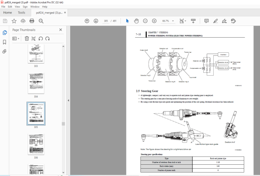Open the sign document pen tool
This screenshot has height=176, width=260.
point(224,21)
